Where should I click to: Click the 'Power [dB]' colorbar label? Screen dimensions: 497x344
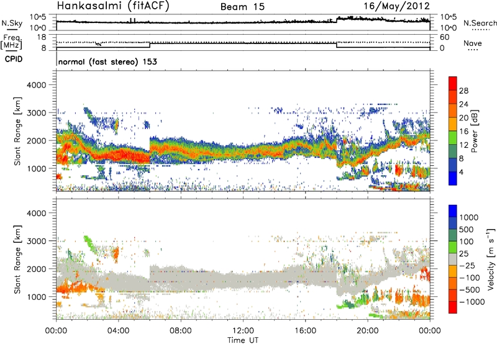(x=475, y=131)
